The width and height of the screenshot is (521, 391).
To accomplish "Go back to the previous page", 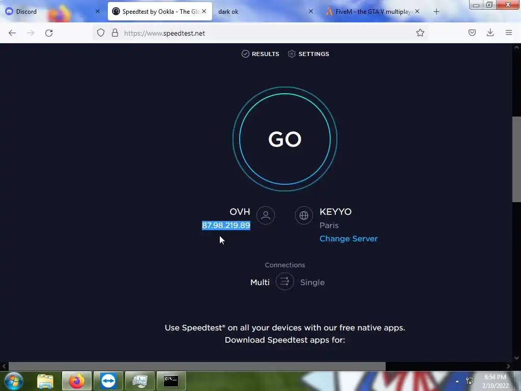I will point(12,33).
